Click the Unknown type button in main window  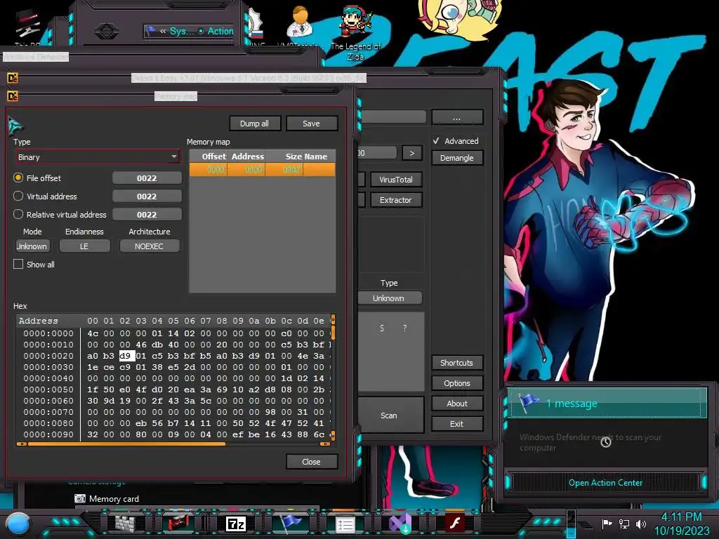click(389, 298)
